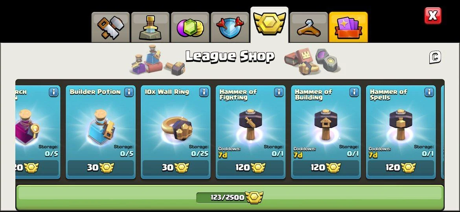460x212 pixels.
Task: Buy 10x Wall Ring for 30 medals
Action: pyautogui.click(x=175, y=168)
